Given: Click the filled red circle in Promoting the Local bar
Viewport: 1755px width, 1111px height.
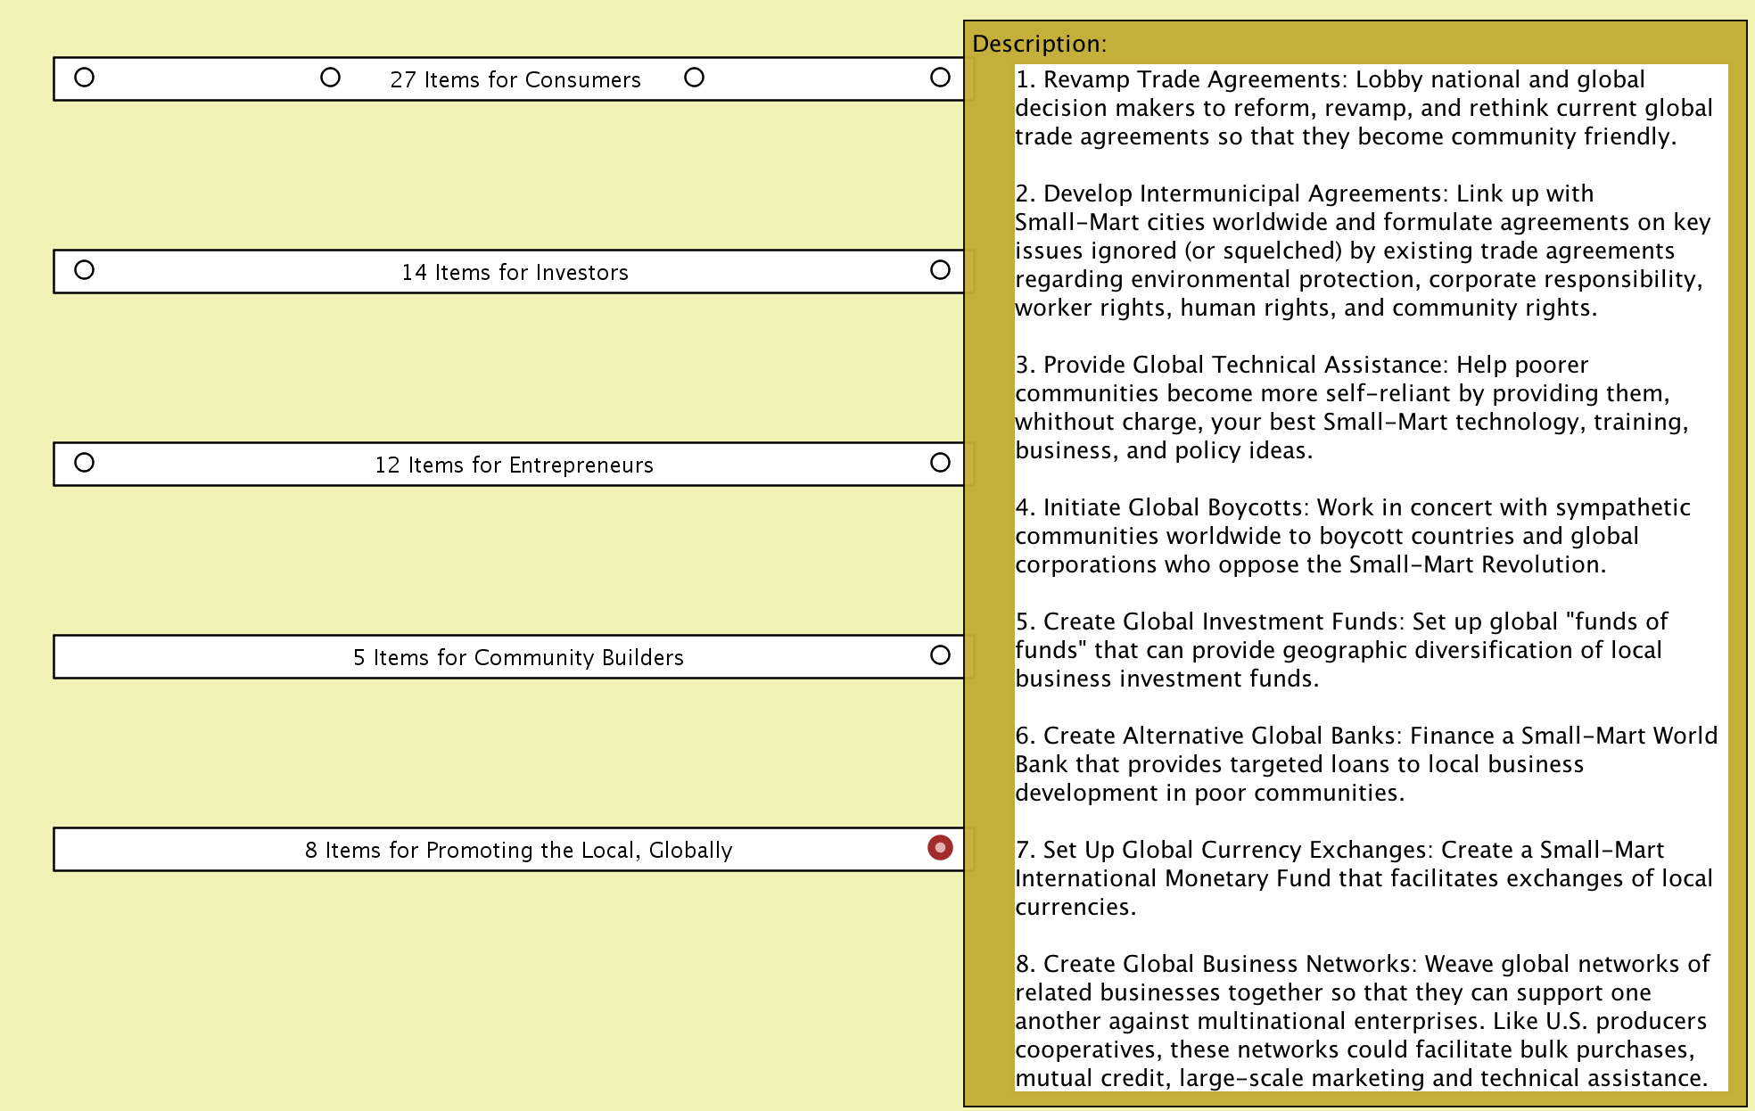Looking at the screenshot, I should pyautogui.click(x=940, y=847).
